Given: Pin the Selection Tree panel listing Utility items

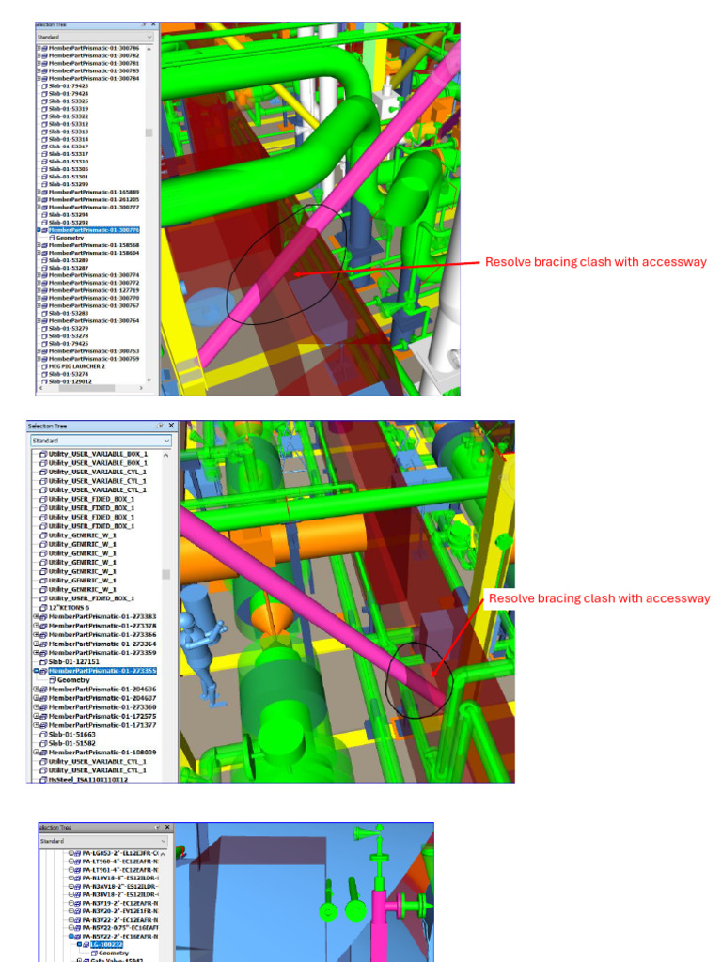Looking at the screenshot, I should [160, 426].
